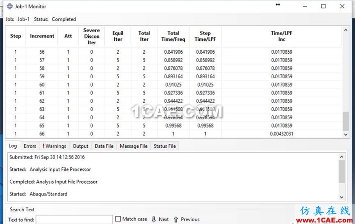The height and width of the screenshot is (224, 355).
Task: Click the Text to find input field
Action: pos(74,220)
